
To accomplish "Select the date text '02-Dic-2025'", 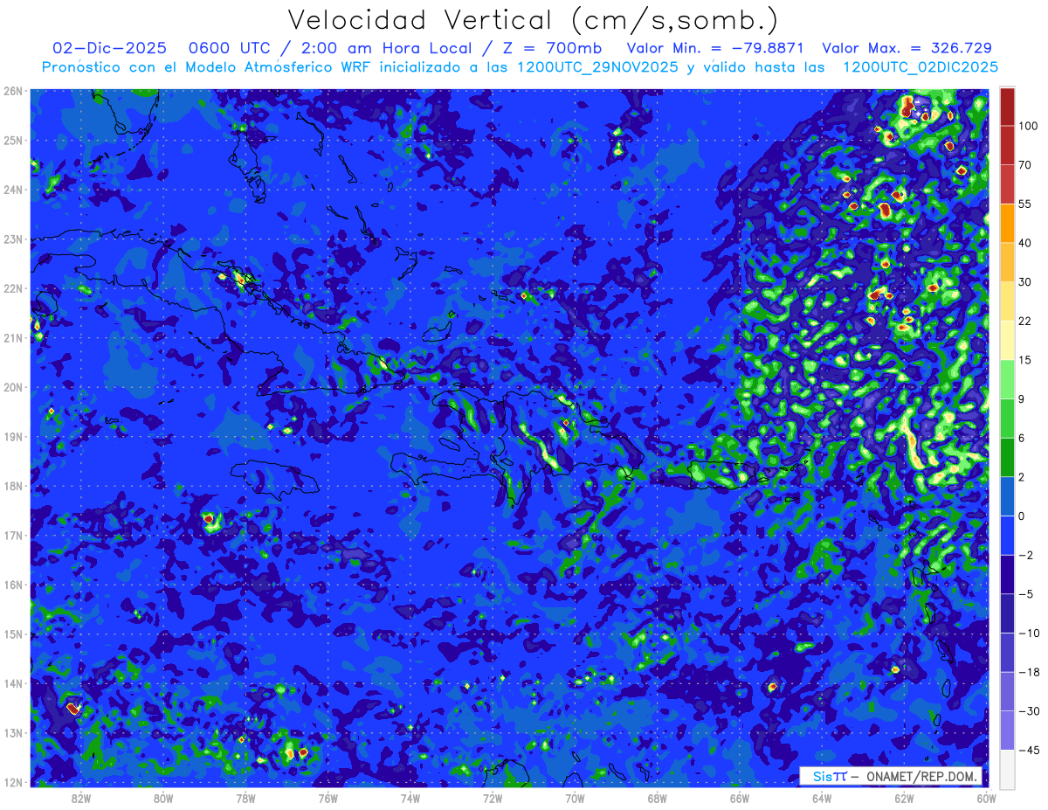I will 109,48.
